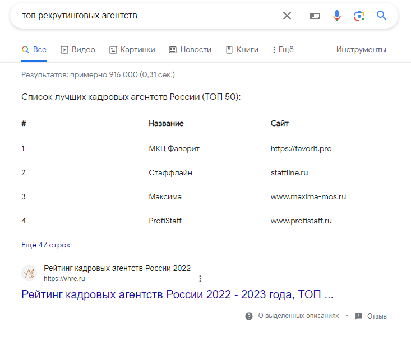Click the question mark icon about featured snippets
This screenshot has width=411, height=337.
pyautogui.click(x=249, y=316)
